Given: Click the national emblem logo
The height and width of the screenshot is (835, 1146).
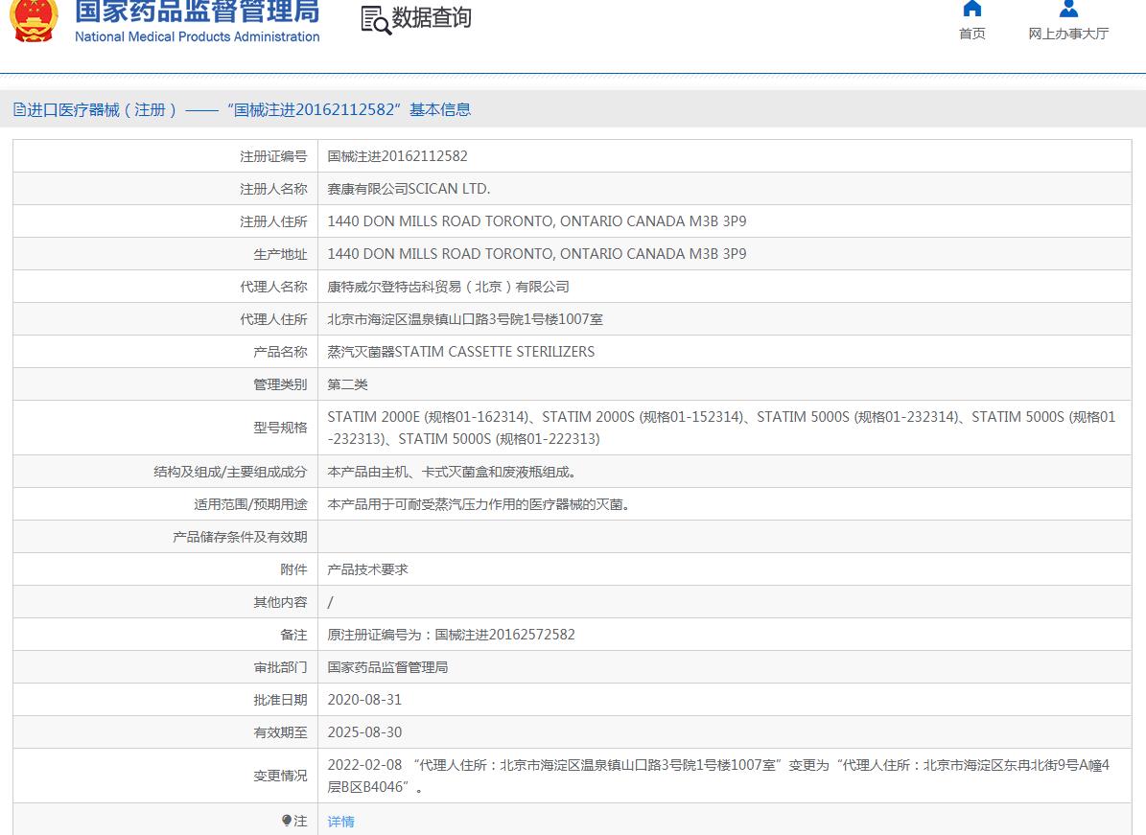Looking at the screenshot, I should (x=34, y=20).
